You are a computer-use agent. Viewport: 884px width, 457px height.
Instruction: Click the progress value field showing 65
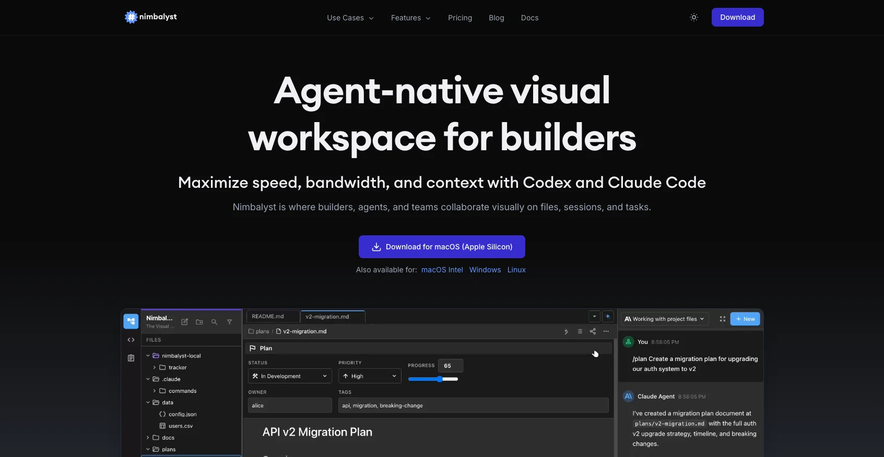[x=451, y=366]
